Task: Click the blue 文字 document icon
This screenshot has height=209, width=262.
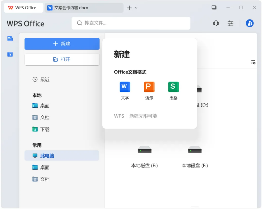Action: click(125, 87)
